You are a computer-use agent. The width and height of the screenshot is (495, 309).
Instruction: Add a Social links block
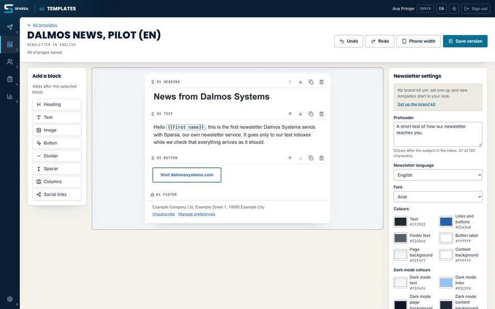coord(57,195)
